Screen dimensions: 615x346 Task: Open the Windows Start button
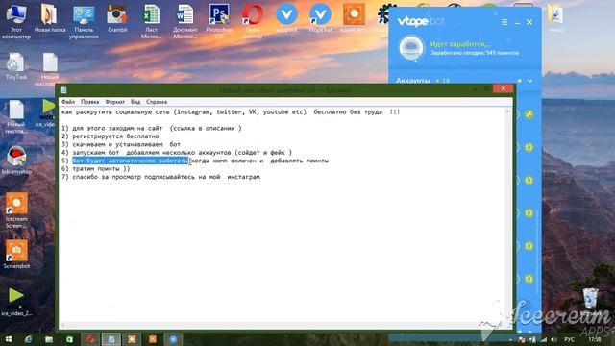point(9,339)
